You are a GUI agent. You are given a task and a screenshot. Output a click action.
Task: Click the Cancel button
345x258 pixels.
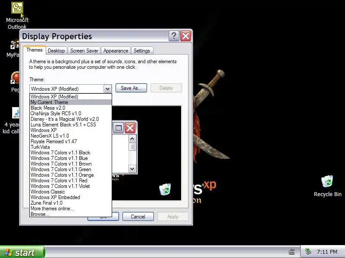click(x=138, y=217)
